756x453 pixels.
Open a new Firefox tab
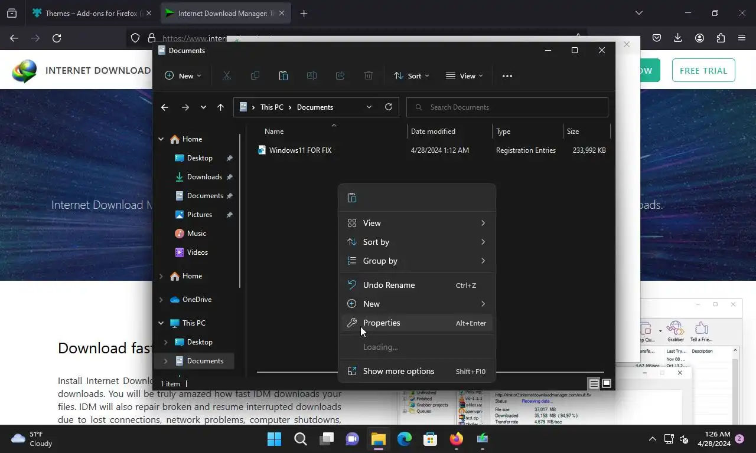coord(304,13)
